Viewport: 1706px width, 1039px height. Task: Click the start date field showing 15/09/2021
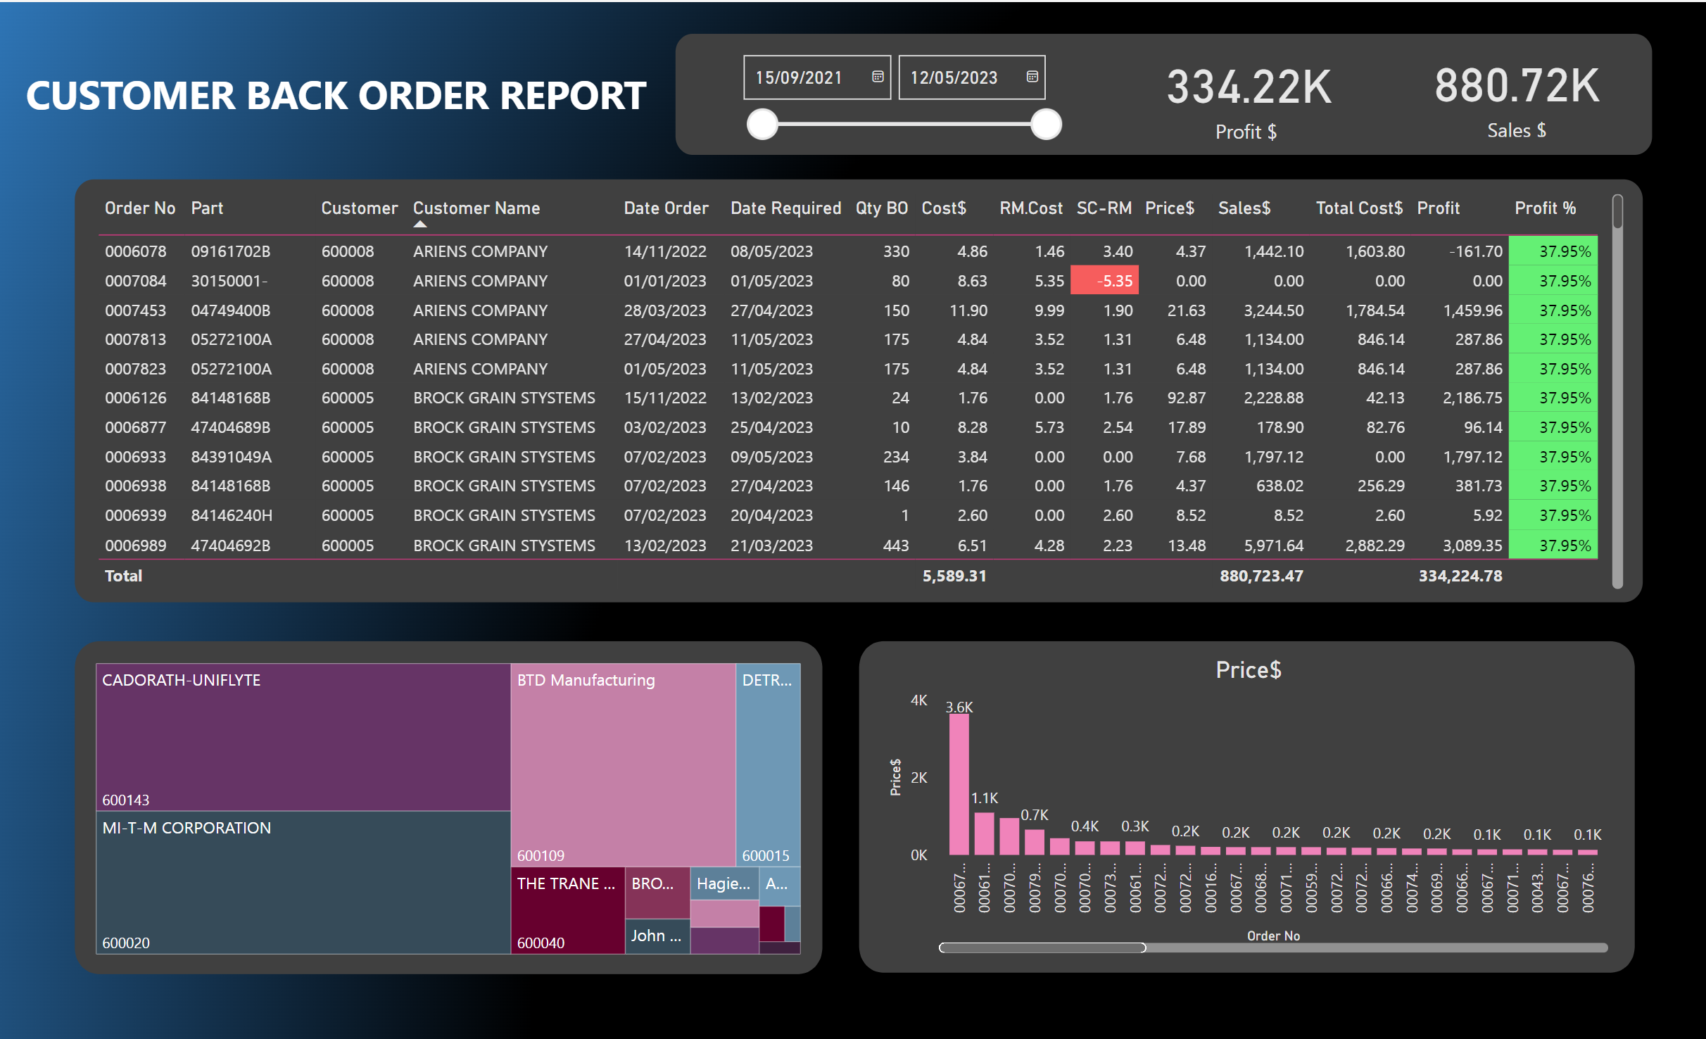click(799, 77)
